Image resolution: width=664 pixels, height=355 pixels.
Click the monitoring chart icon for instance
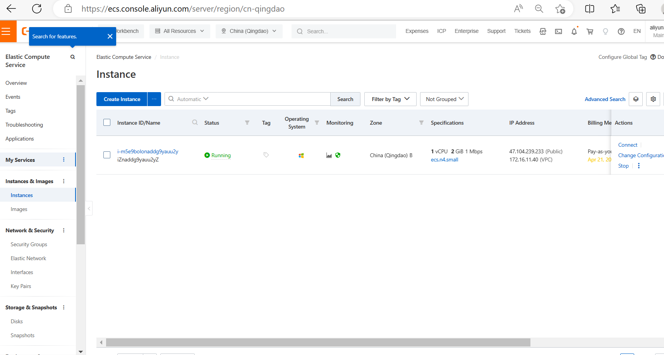pyautogui.click(x=329, y=155)
